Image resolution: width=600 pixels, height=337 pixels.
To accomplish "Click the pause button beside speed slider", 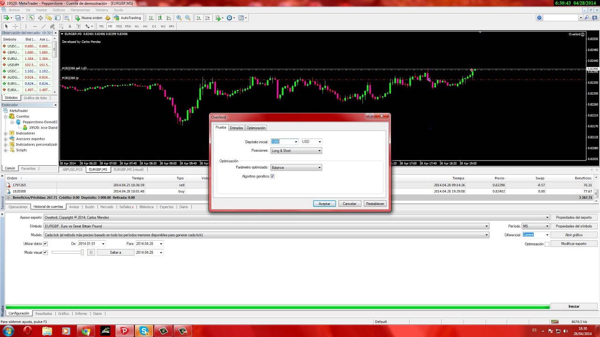I will [x=91, y=252].
